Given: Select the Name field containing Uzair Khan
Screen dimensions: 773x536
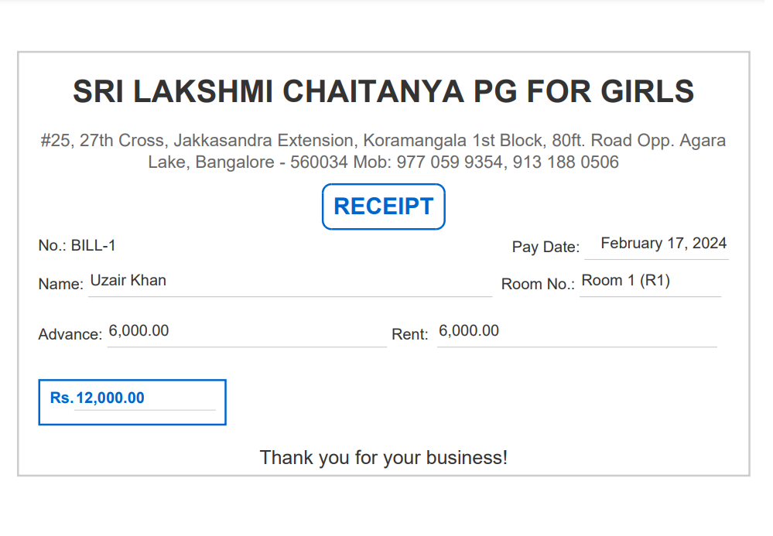Looking at the screenshot, I should tap(289, 281).
